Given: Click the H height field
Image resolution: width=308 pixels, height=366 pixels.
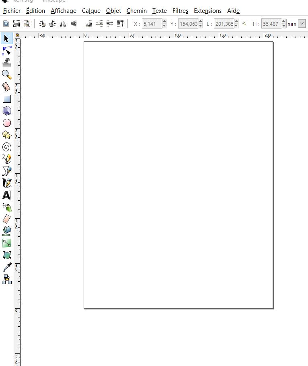Looking at the screenshot, I should point(271,24).
